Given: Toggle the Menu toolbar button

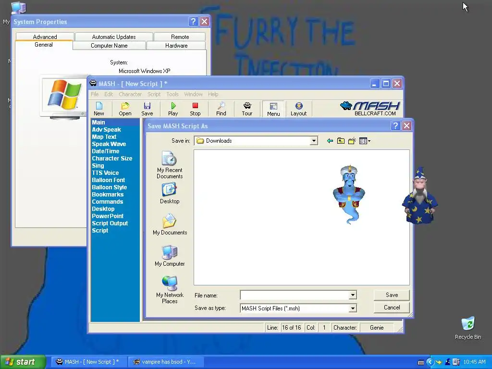Looking at the screenshot, I should 273,109.
